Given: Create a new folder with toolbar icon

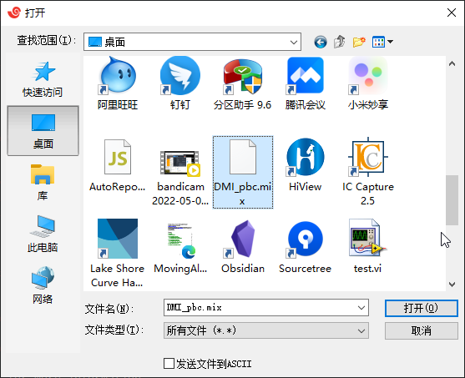Looking at the screenshot, I should 359,42.
